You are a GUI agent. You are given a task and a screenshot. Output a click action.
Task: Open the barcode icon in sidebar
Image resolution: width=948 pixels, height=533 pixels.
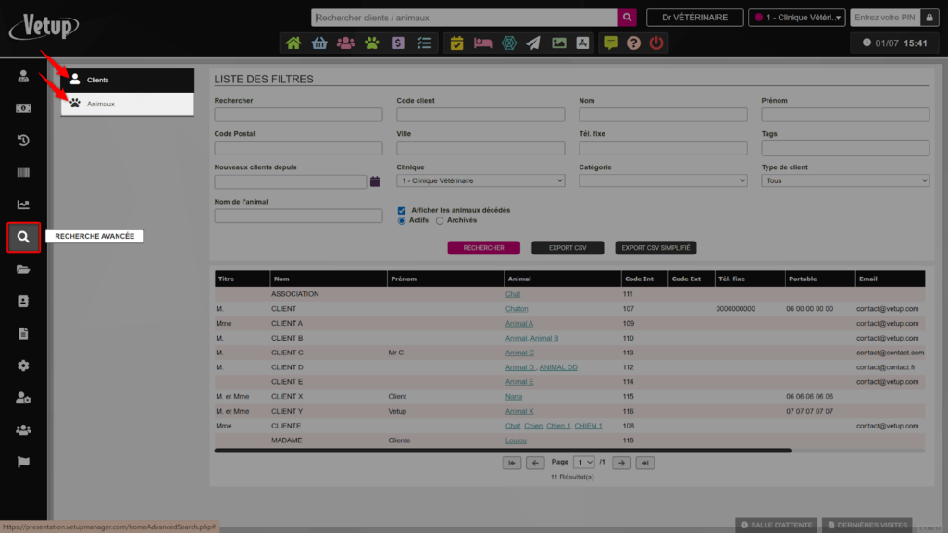[23, 173]
